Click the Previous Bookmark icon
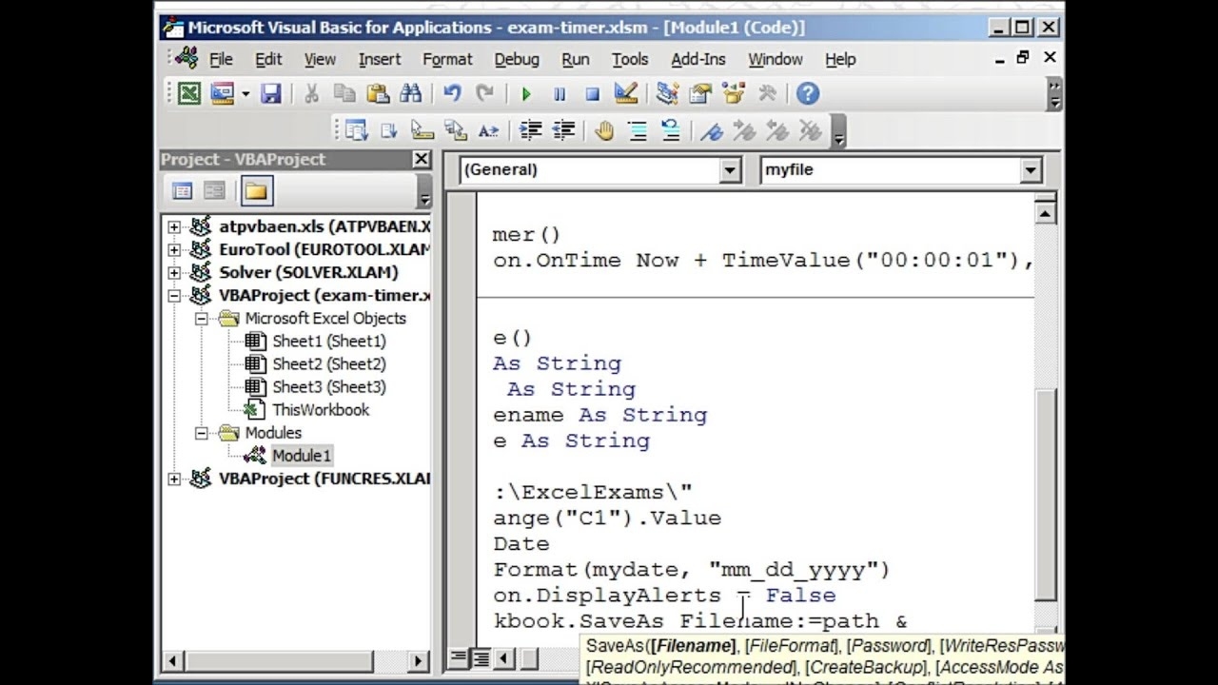 777,130
